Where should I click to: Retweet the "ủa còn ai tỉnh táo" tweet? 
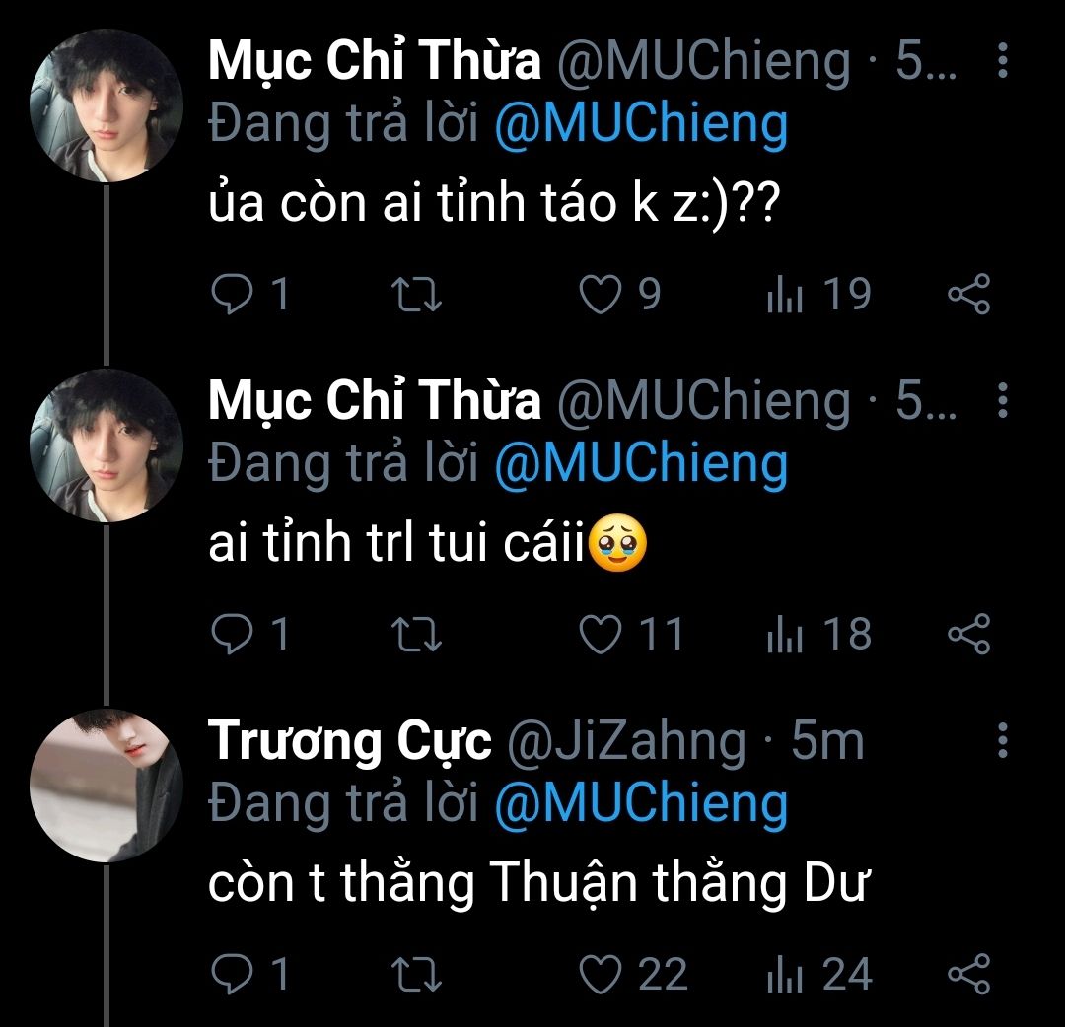(x=418, y=295)
